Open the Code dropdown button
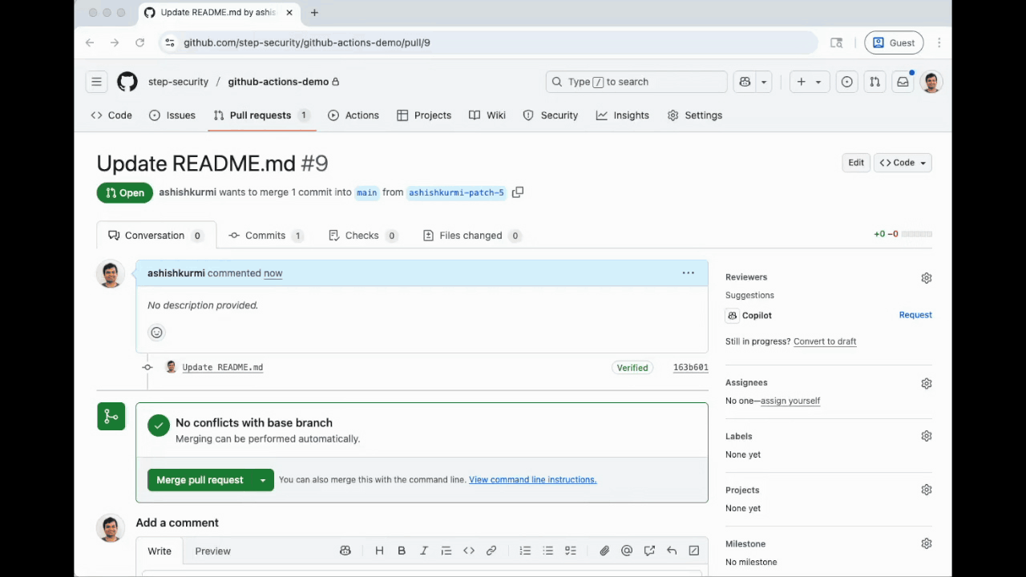Viewport: 1026px width, 577px height. (x=903, y=163)
